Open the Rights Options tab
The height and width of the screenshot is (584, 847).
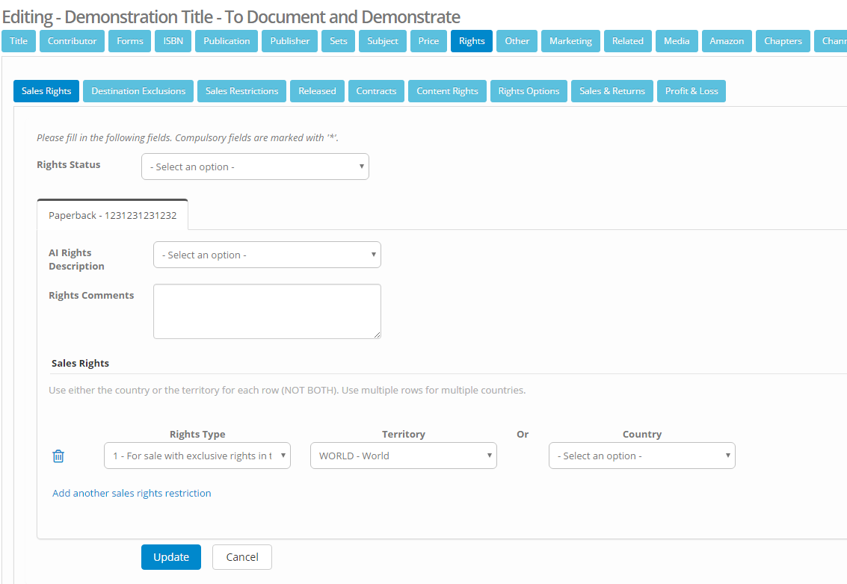point(529,91)
